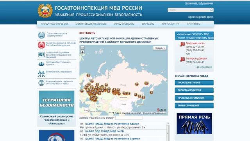Click 'ПРЯМАЯ РЕЧЬ' microphones banner
The height and width of the screenshot is (141, 250).
tap(194, 123)
